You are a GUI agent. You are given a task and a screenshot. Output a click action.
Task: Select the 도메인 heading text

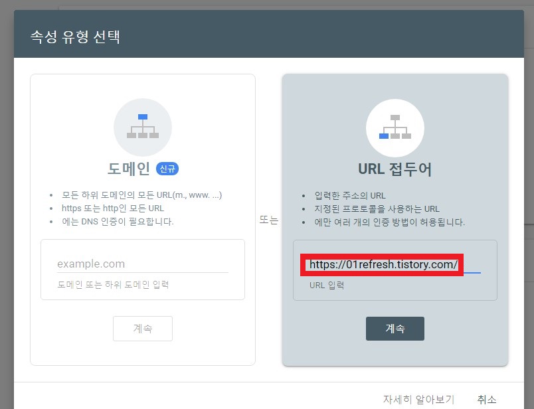click(129, 169)
